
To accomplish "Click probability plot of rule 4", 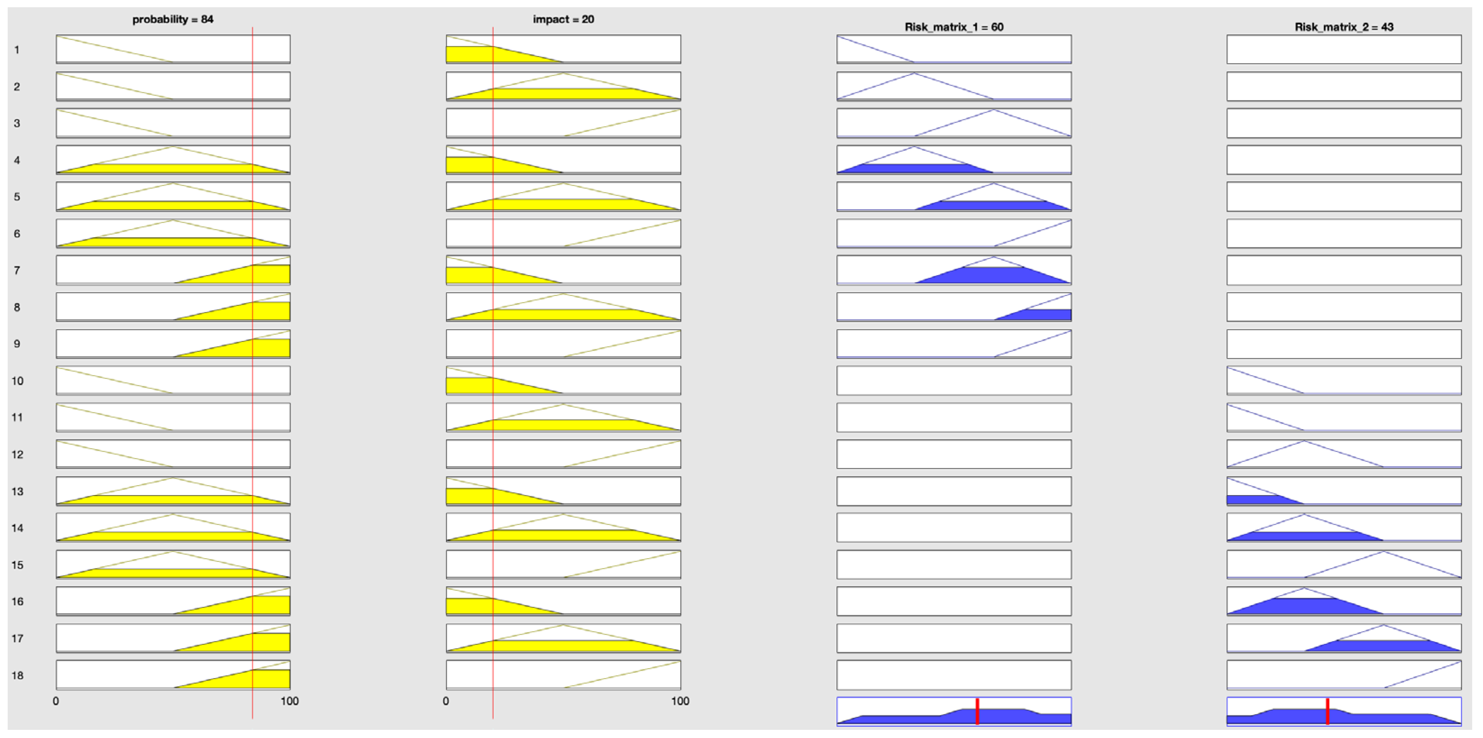I will [x=173, y=160].
